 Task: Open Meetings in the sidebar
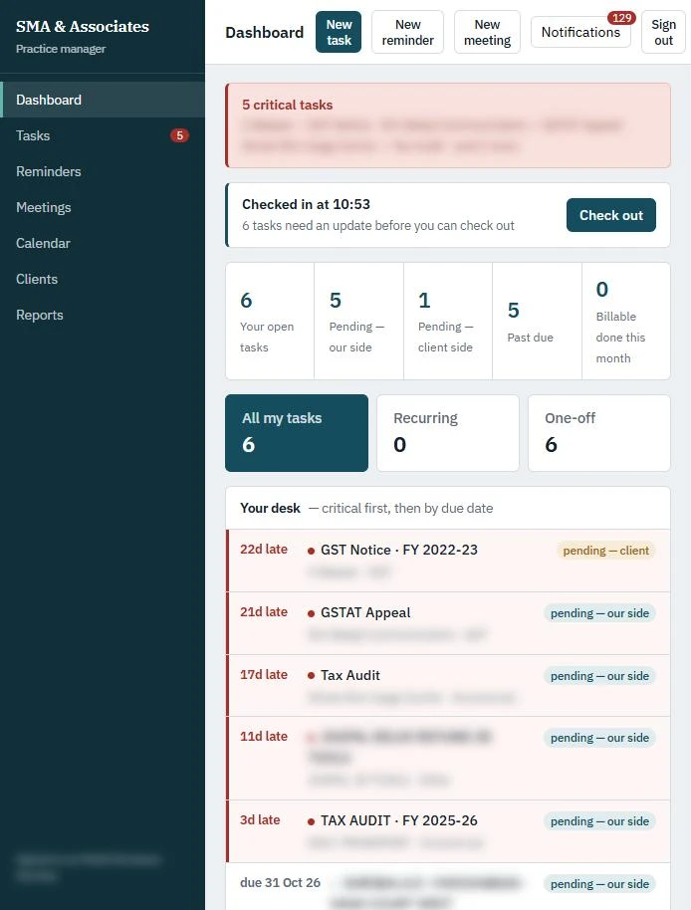(x=103, y=208)
